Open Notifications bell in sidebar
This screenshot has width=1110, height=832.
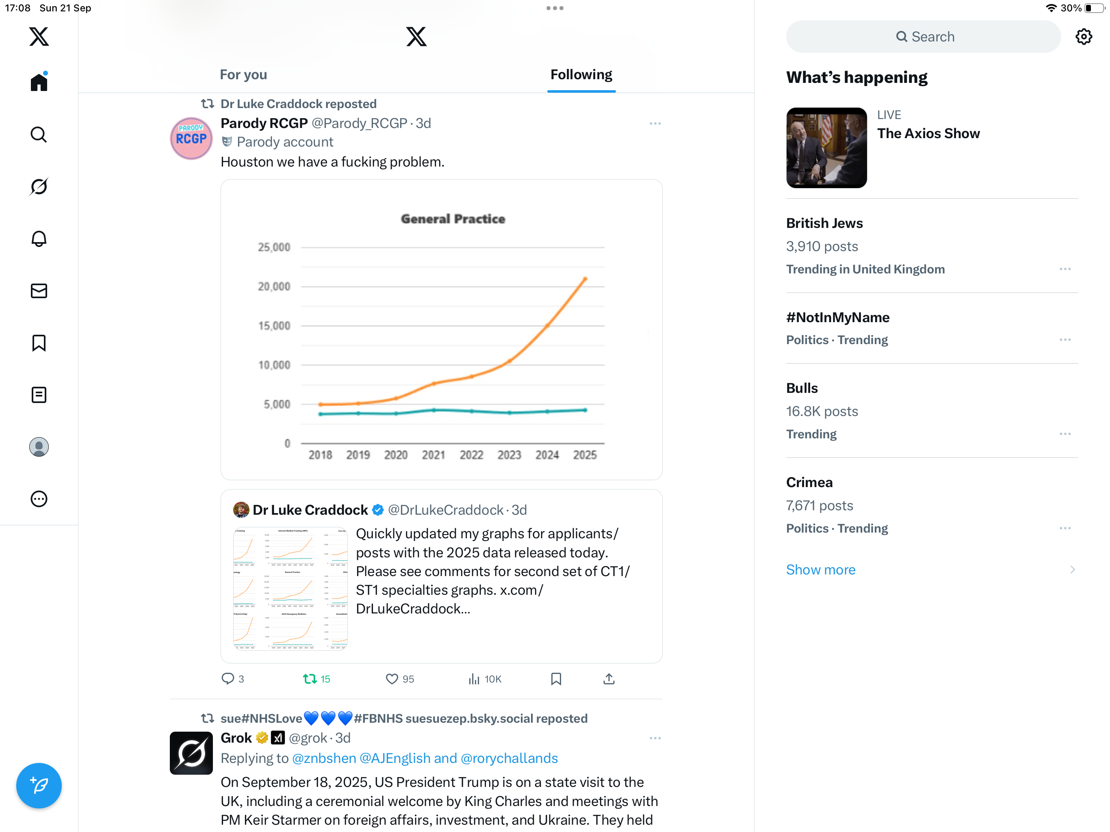(x=39, y=239)
